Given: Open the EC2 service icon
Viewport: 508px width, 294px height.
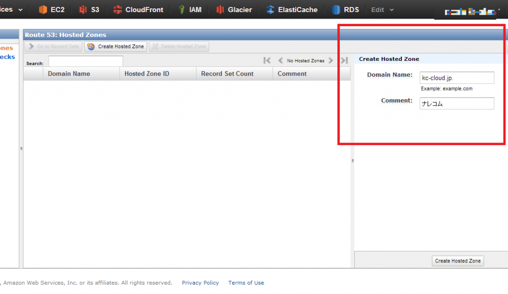Looking at the screenshot, I should pos(43,10).
